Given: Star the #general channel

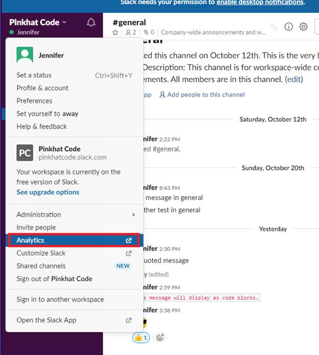Looking at the screenshot, I should (115, 32).
